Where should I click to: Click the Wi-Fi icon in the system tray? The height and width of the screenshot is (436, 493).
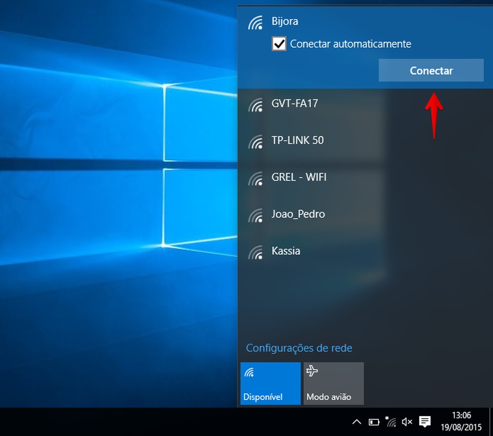(x=391, y=422)
